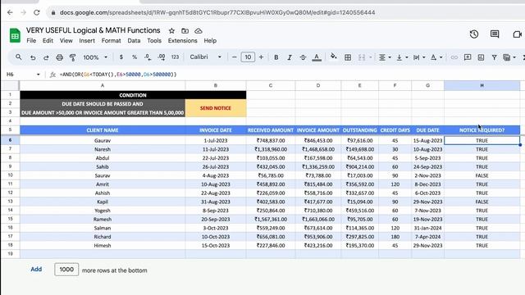Undo the last action
This screenshot has height=295, width=525.
[x=33, y=57]
